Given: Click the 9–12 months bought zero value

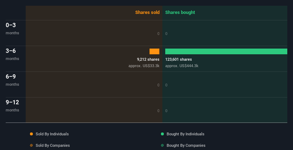Looking at the screenshot, I should tap(166, 111).
